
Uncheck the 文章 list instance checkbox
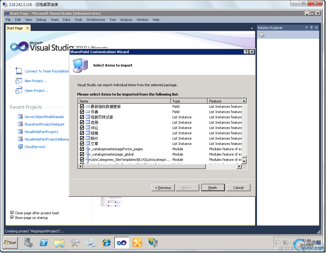tap(82, 143)
